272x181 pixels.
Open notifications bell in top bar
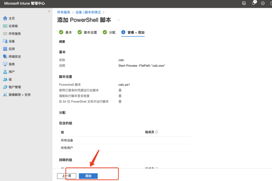tap(253, 3)
